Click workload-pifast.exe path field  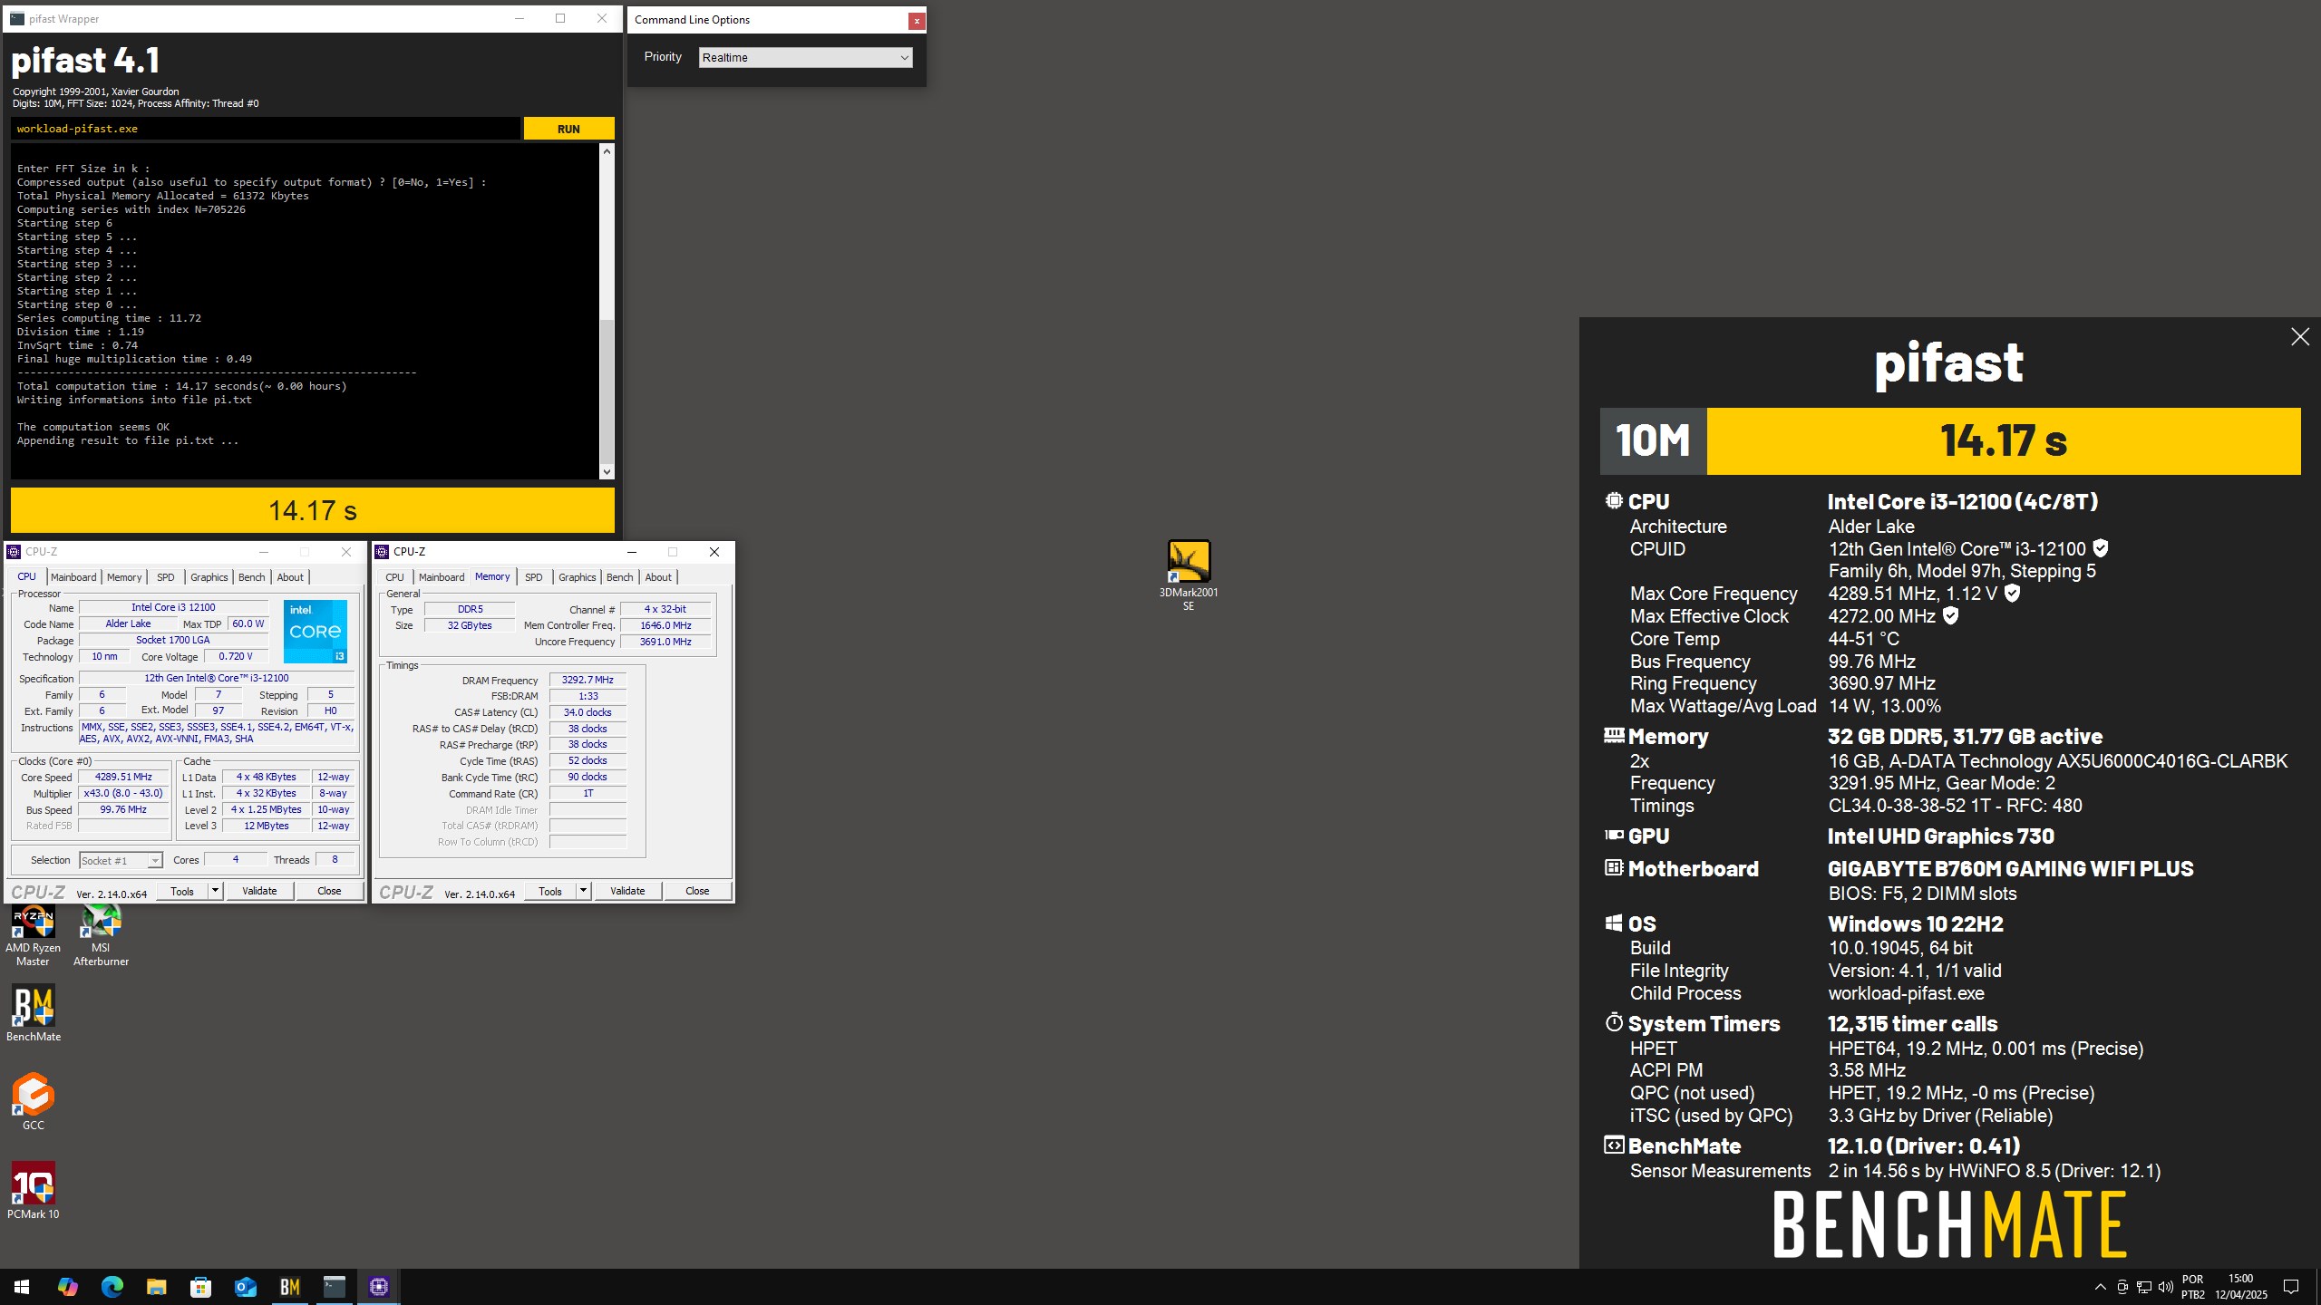pyautogui.click(x=266, y=129)
